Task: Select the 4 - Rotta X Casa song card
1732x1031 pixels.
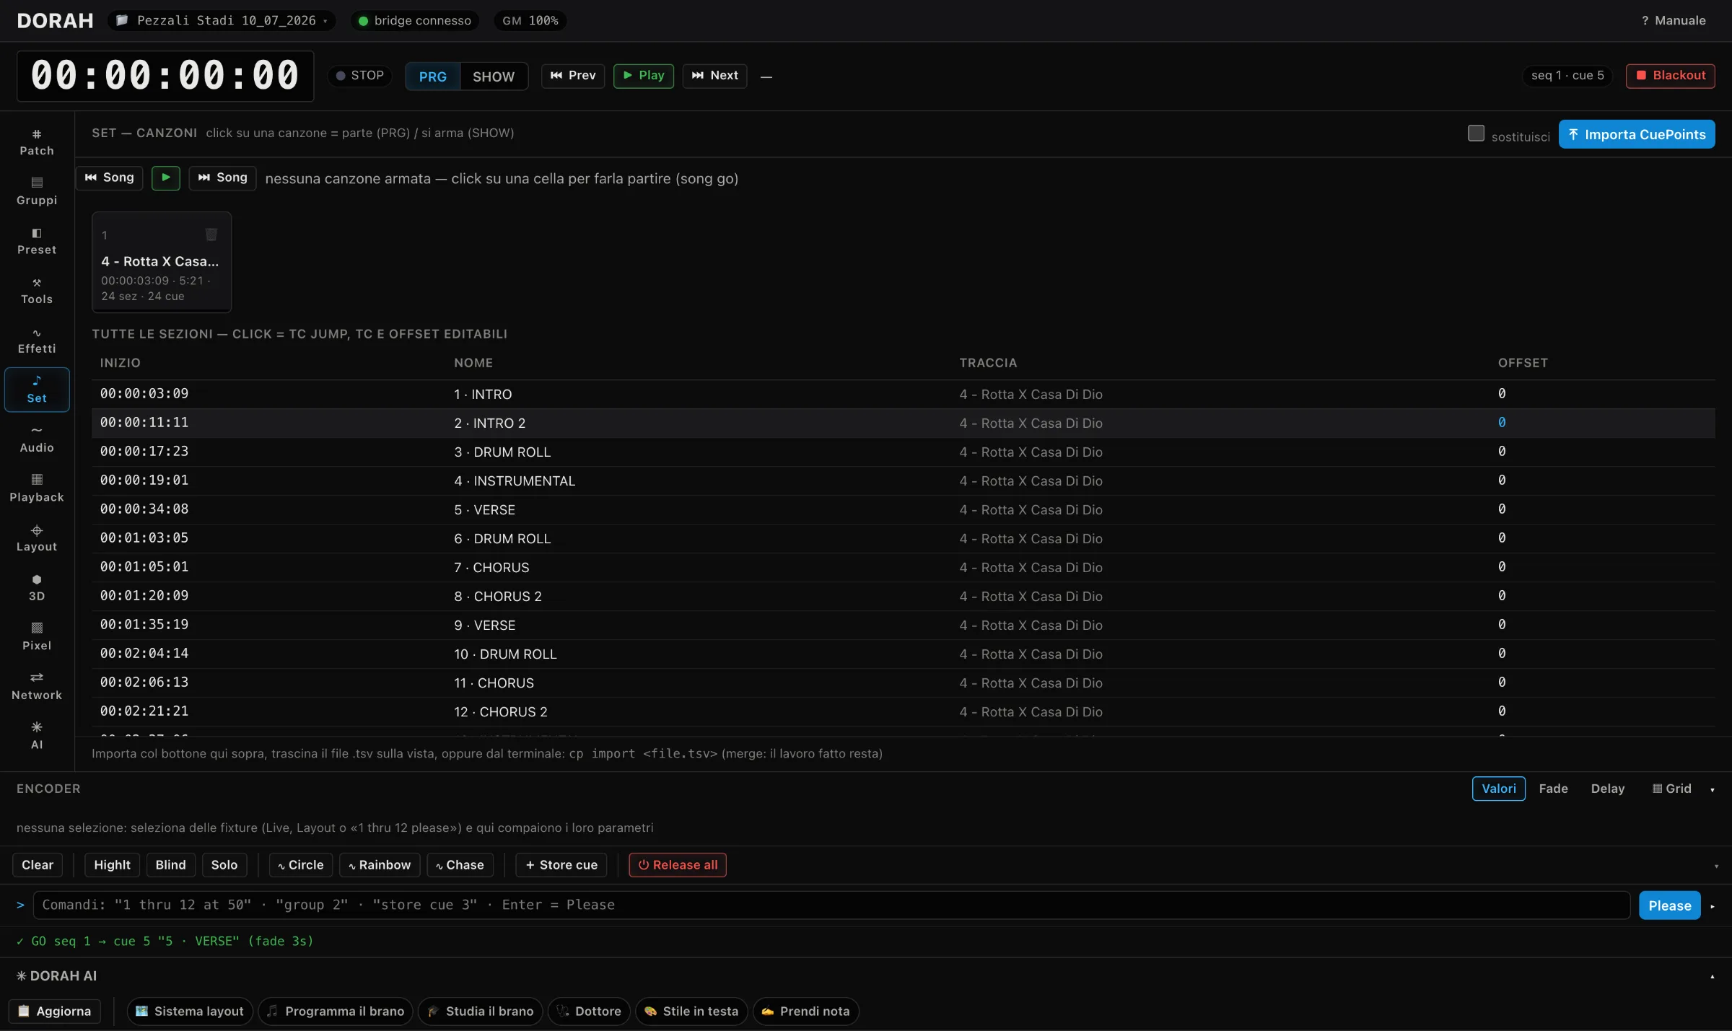Action: (162, 263)
